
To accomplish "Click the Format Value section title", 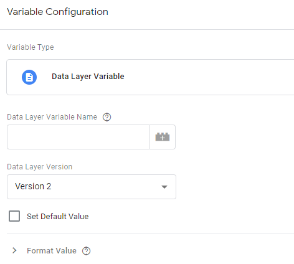I will [x=52, y=251].
